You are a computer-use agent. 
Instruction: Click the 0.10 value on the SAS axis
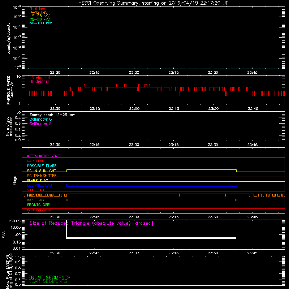(x=17, y=242)
